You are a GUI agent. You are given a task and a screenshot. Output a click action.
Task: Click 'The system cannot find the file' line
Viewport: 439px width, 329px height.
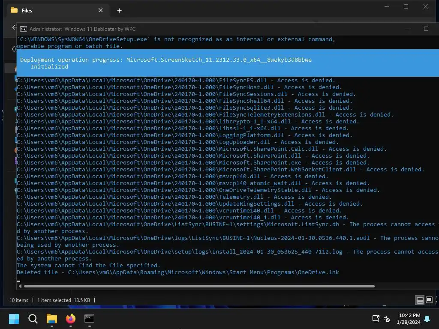[x=88, y=266]
